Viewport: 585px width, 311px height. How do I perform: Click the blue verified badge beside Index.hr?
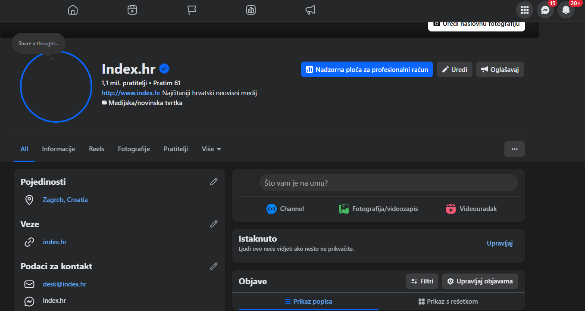tap(164, 68)
